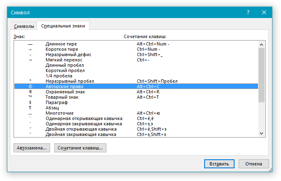The image size is (281, 181).
Task: Click the copyright © symbol icon
Action: click(30, 86)
